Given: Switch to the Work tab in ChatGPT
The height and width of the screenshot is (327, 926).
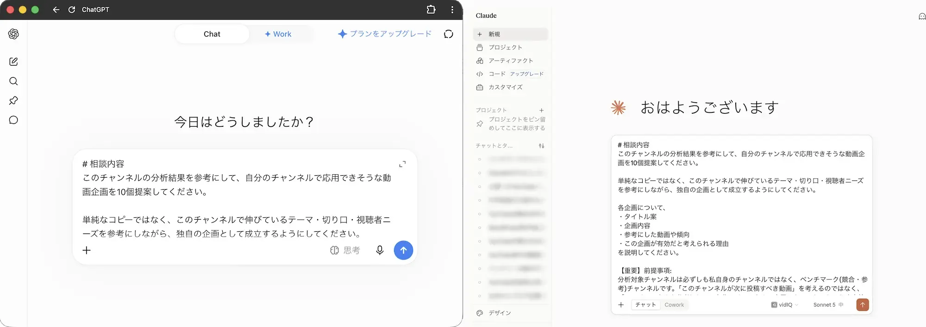Looking at the screenshot, I should click(278, 34).
